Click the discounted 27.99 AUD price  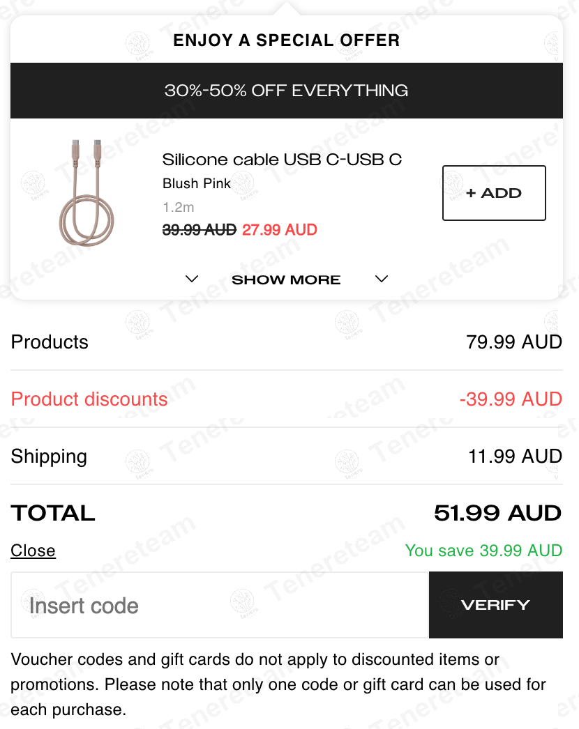pyautogui.click(x=280, y=230)
